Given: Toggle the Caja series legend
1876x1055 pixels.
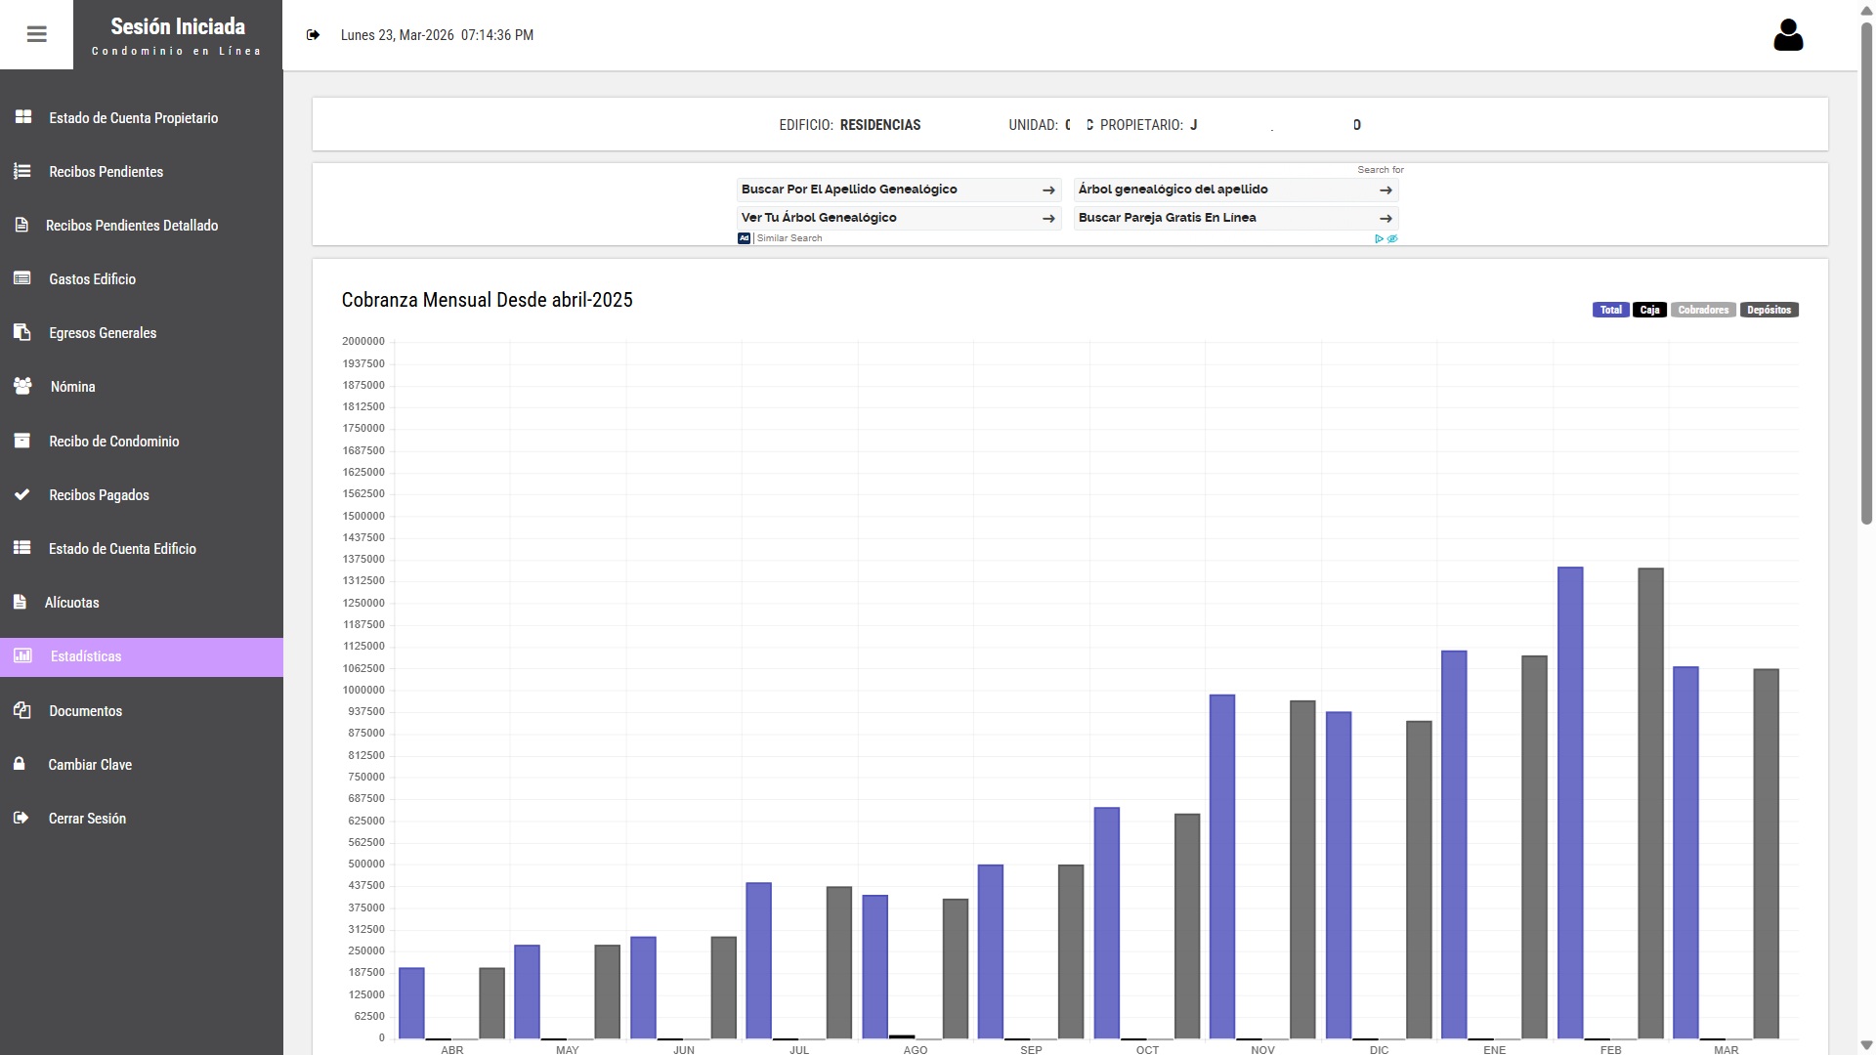Looking at the screenshot, I should pyautogui.click(x=1649, y=310).
